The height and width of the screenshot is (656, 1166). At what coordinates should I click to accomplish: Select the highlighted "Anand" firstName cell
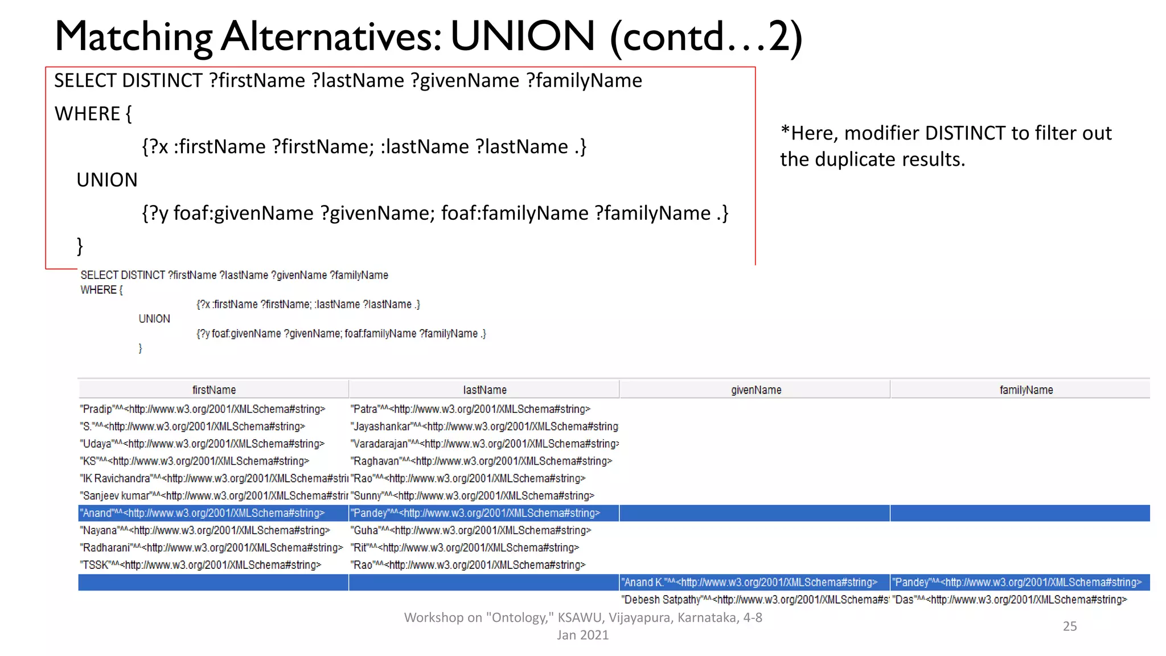click(214, 513)
